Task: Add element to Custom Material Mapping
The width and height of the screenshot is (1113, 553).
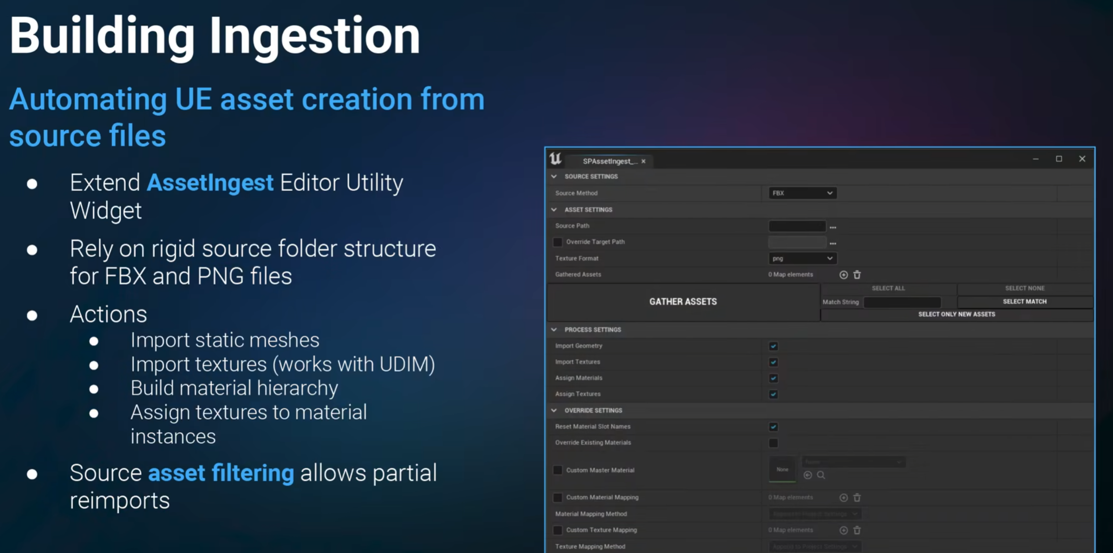Action: tap(843, 497)
